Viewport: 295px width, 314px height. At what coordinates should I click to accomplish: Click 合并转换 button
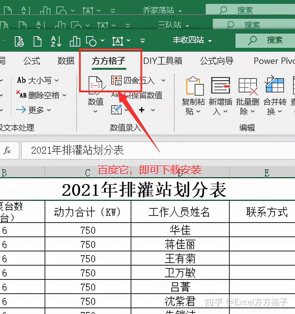[x=275, y=96]
